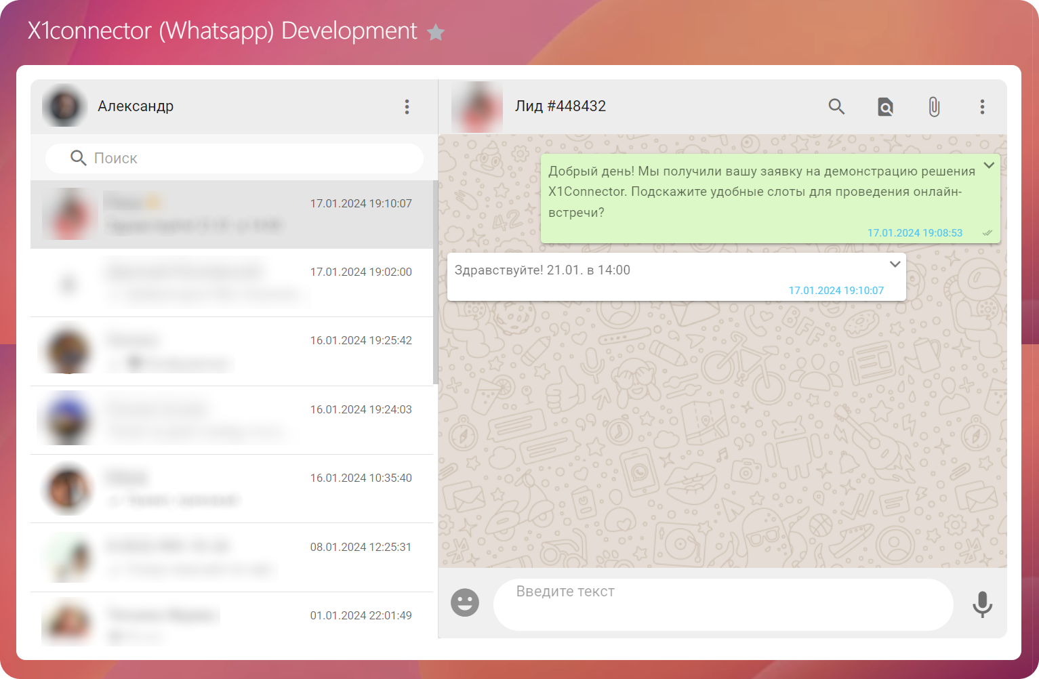Click Лид #448432 contact avatar

click(x=477, y=106)
